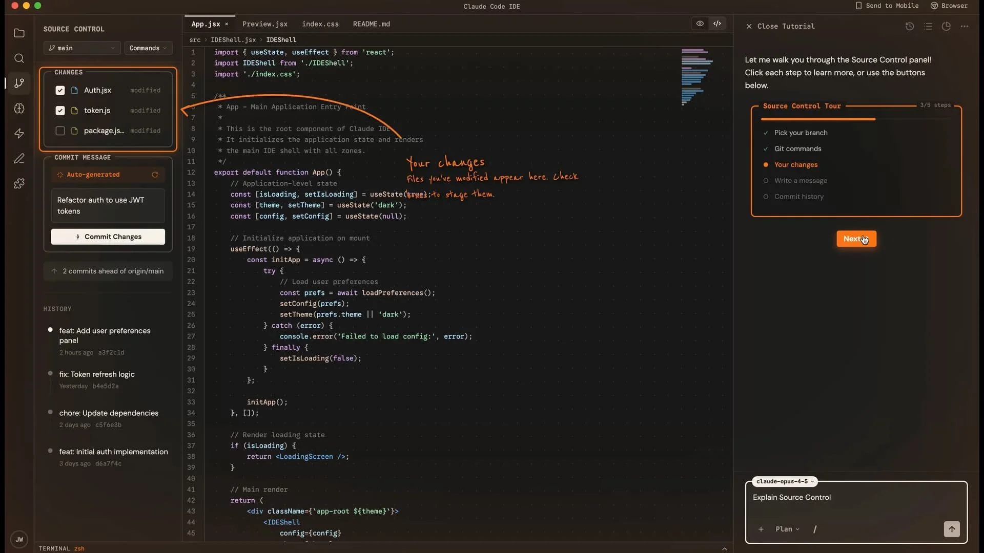This screenshot has width=984, height=553.
Task: Open the README.md tab
Action: click(371, 24)
